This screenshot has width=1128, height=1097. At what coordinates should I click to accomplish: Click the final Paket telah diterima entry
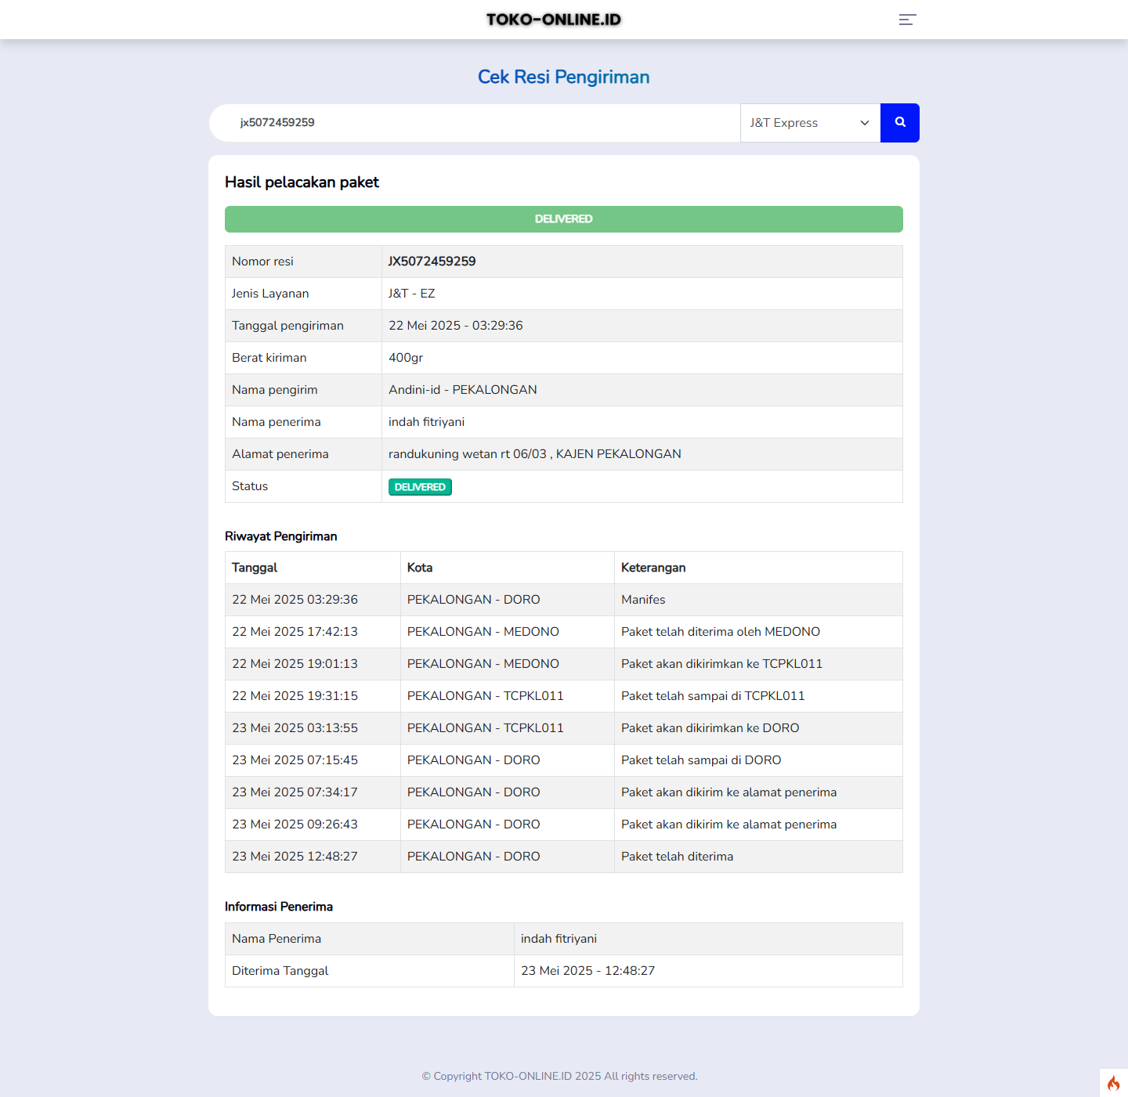pos(678,857)
